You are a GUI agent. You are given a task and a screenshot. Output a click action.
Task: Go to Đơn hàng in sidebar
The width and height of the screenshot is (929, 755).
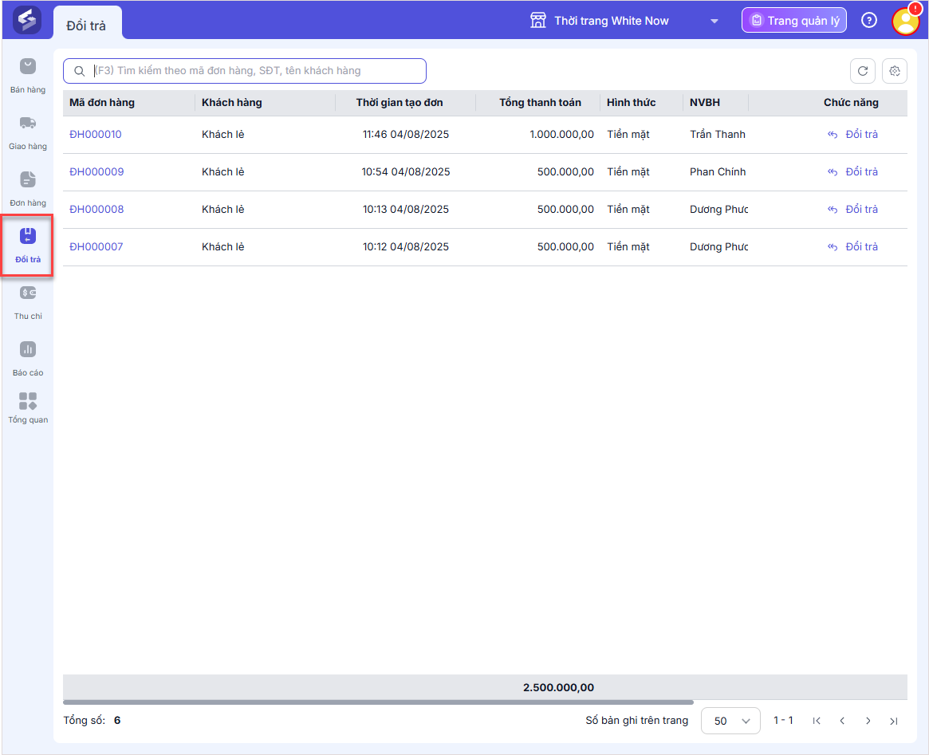tap(28, 180)
